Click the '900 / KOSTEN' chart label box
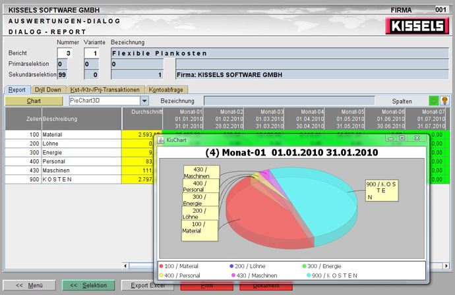 pos(382,191)
